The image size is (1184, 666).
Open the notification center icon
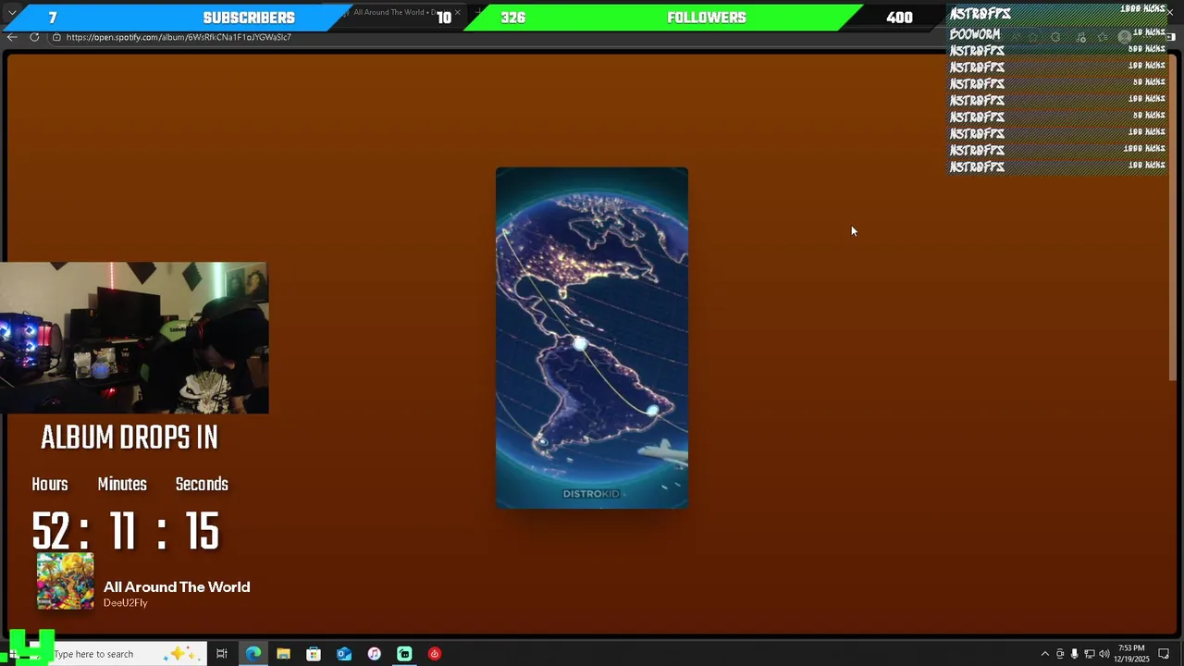tap(1164, 654)
